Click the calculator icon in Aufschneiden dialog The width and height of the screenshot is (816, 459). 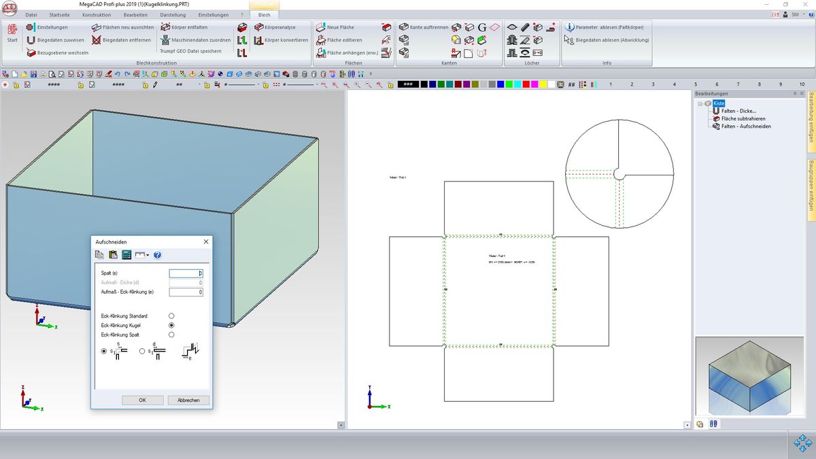[126, 255]
